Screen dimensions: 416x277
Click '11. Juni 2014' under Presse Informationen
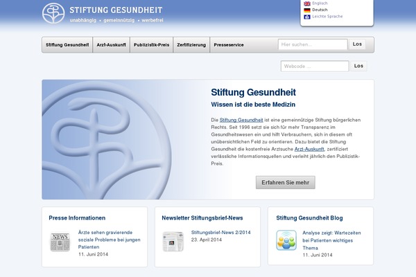point(93,254)
